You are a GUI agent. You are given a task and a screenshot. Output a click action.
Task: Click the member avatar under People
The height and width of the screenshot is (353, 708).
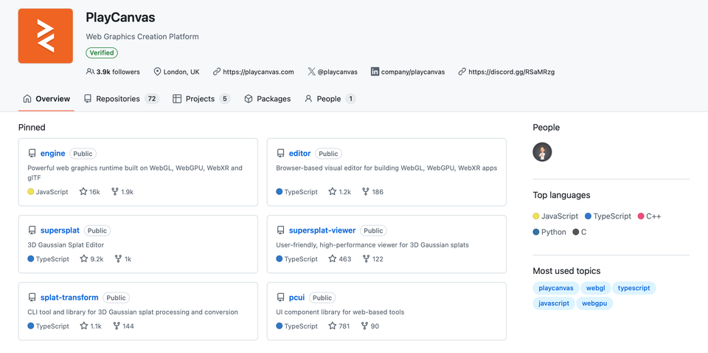click(542, 152)
